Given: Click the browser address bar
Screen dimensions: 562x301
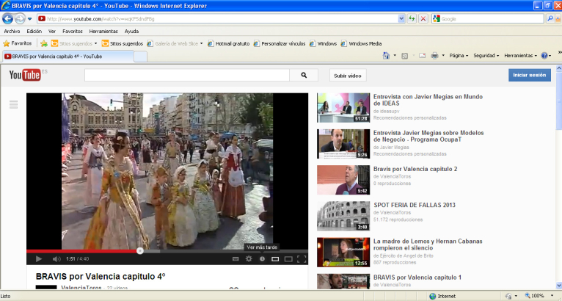Looking at the screenshot, I should coord(217,18).
